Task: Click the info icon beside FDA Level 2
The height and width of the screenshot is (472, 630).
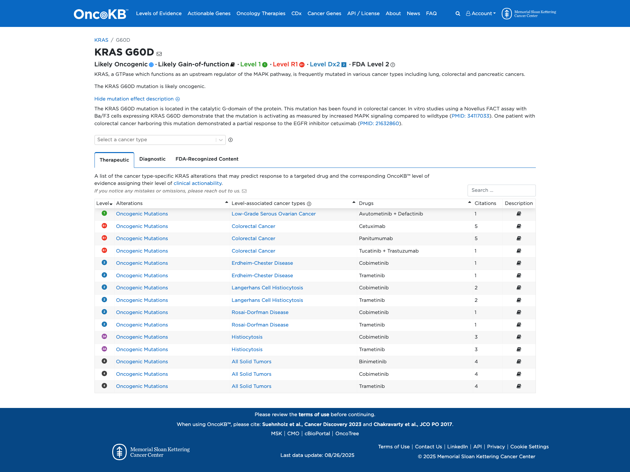Action: pos(393,65)
